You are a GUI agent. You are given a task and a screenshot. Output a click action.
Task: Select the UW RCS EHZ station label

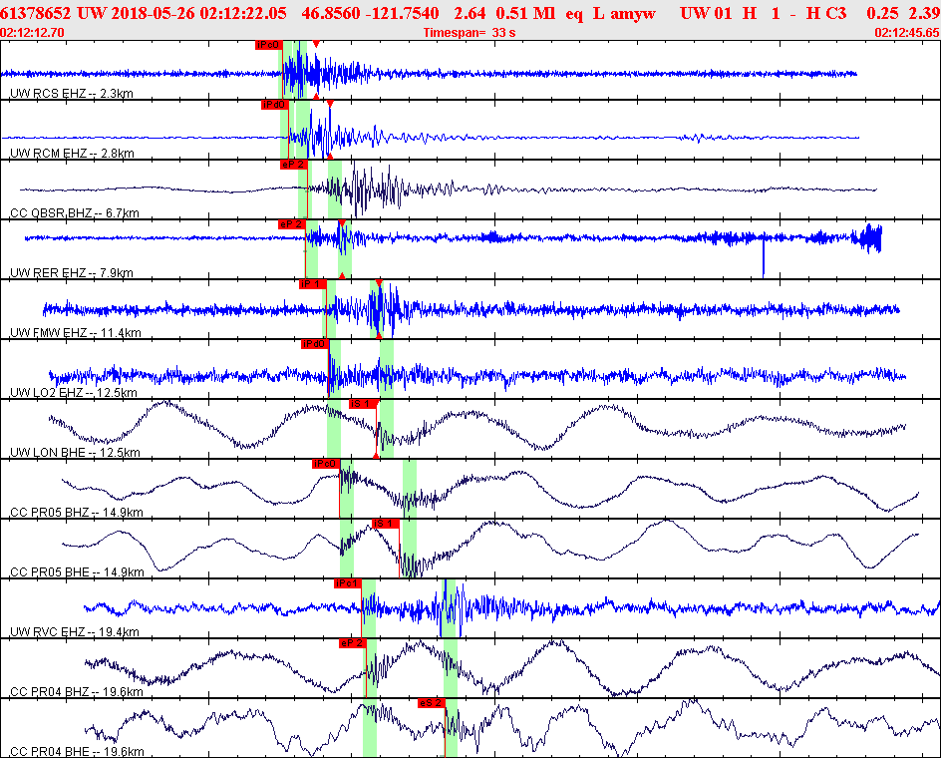[x=72, y=93]
